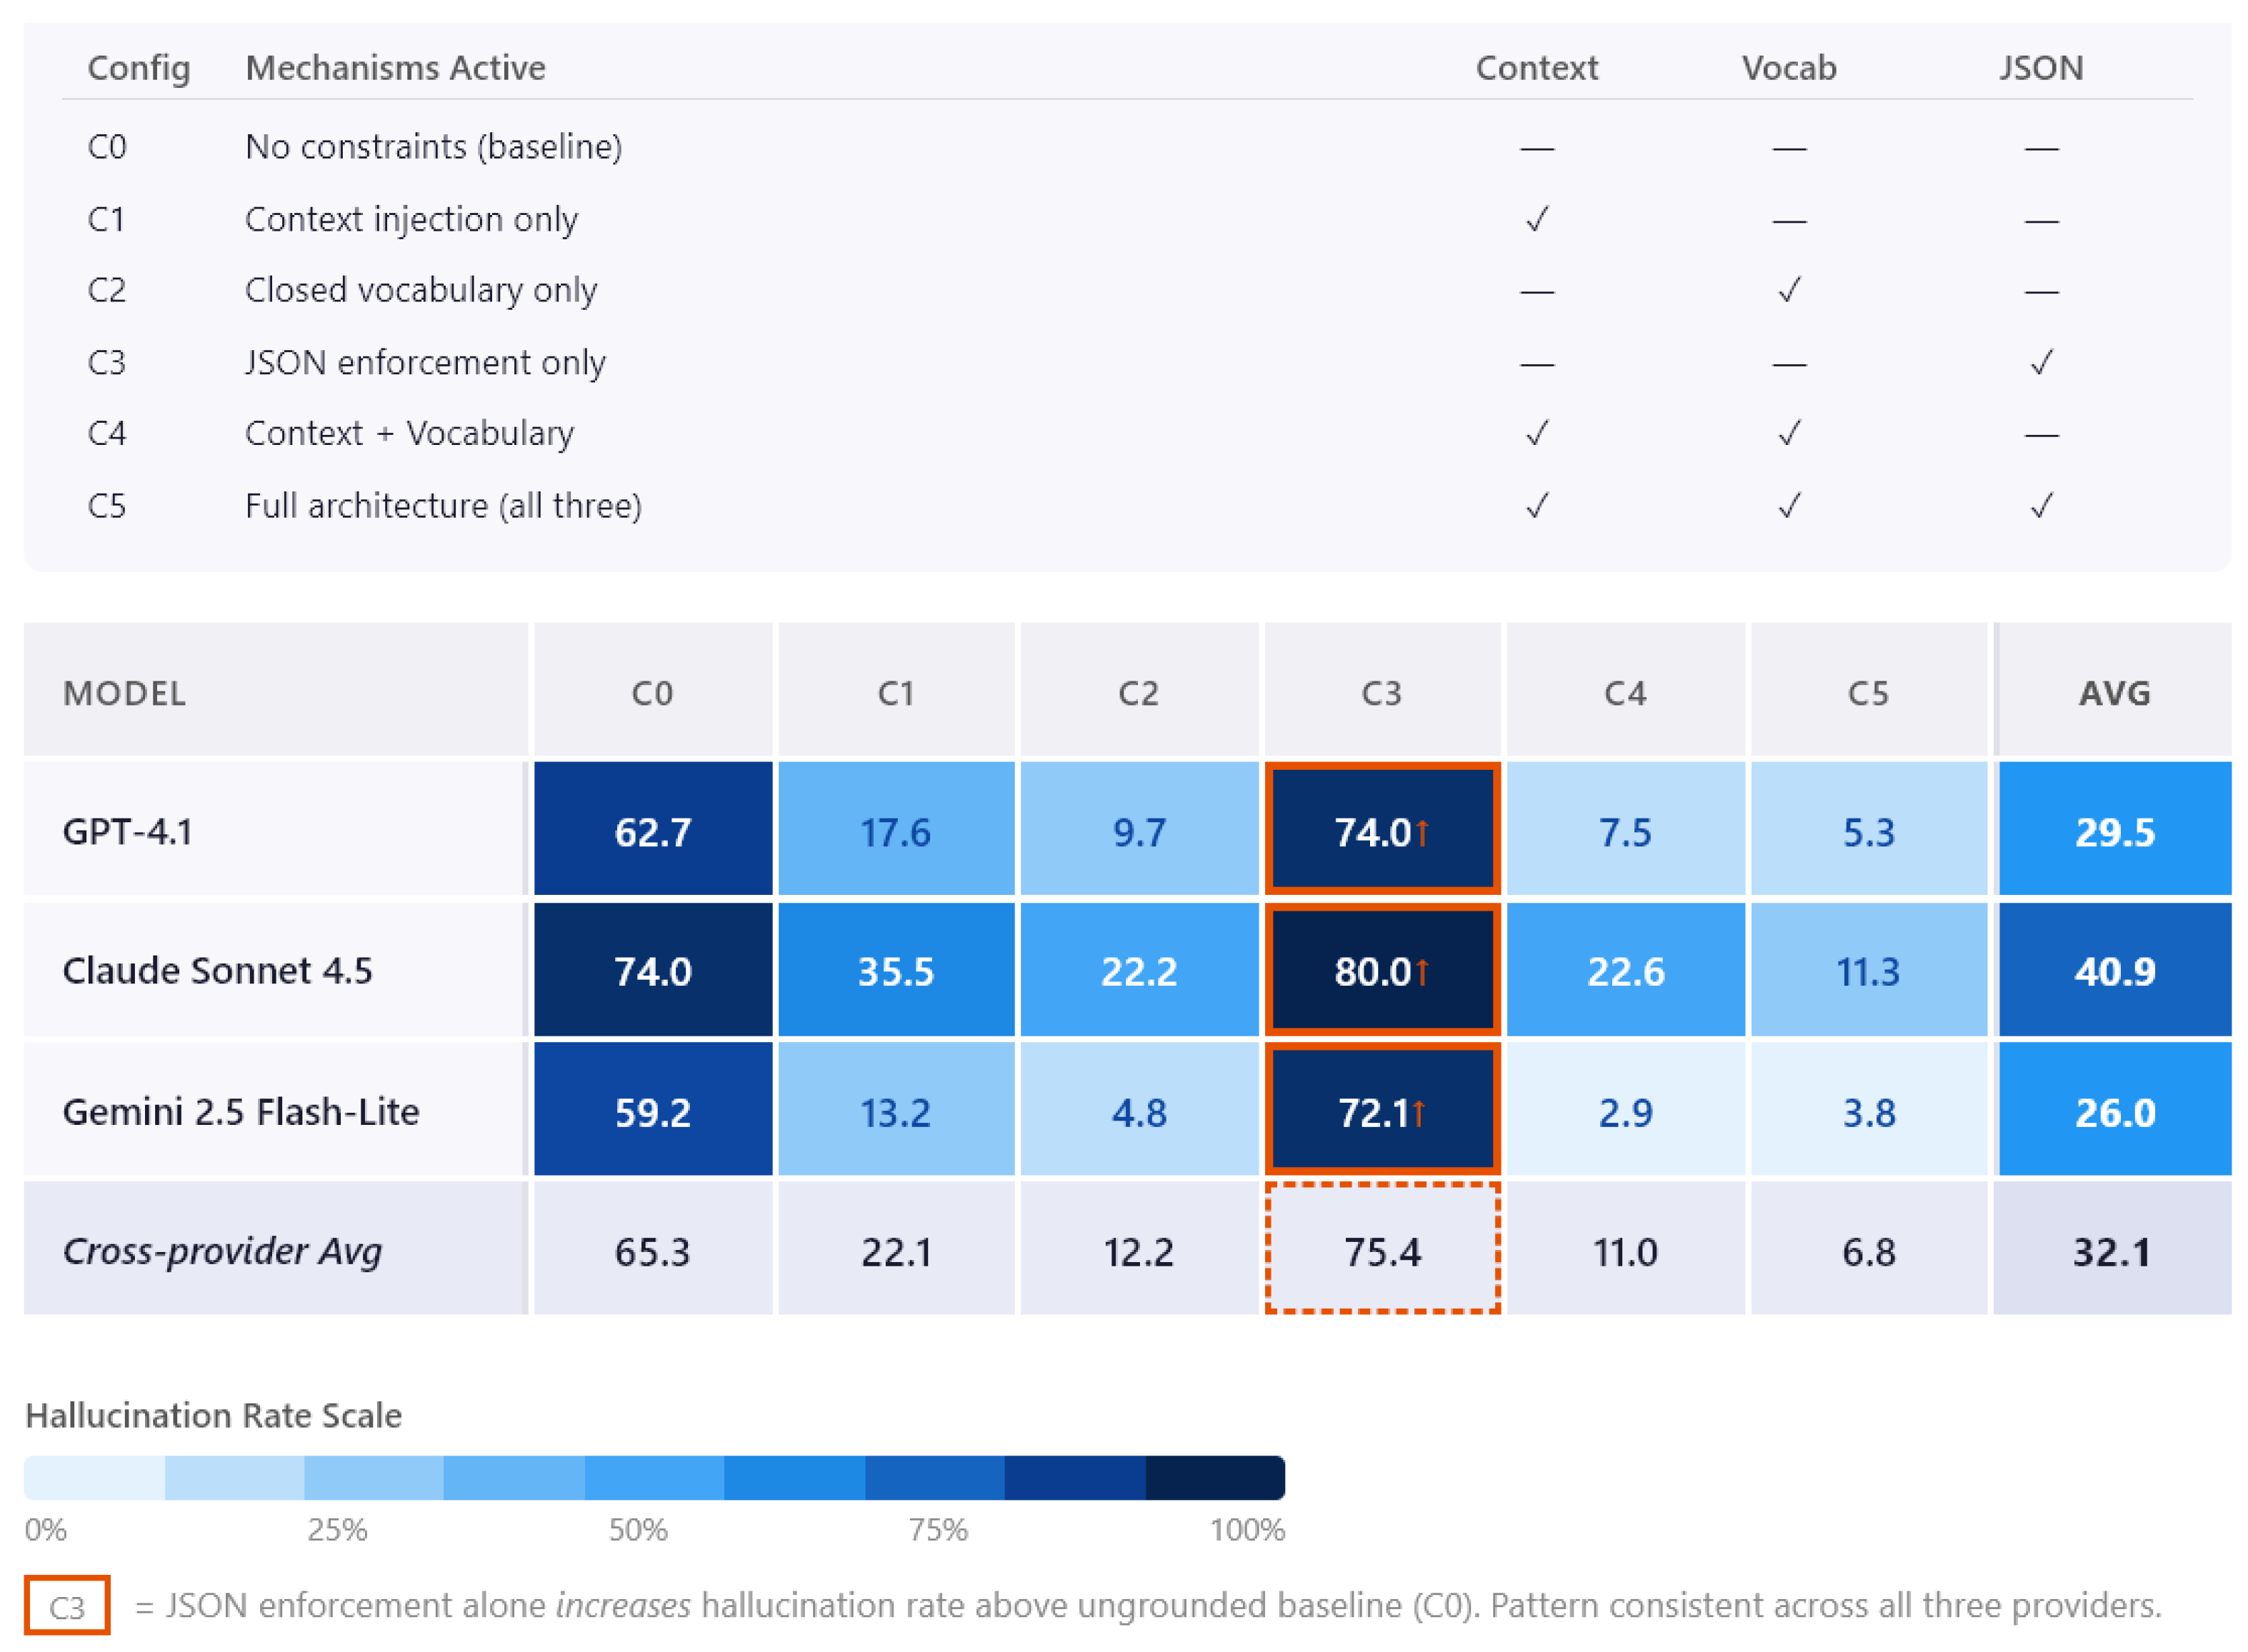This screenshot has height=1652, width=2248.
Task: Click the MODEL column header
Action: [x=124, y=692]
